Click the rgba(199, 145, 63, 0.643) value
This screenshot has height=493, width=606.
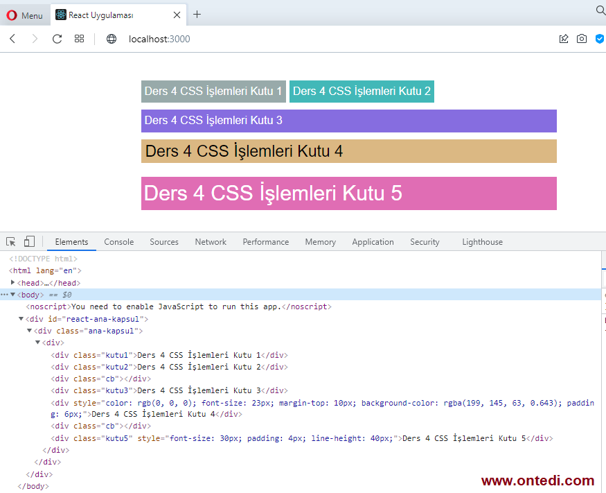coord(500,403)
